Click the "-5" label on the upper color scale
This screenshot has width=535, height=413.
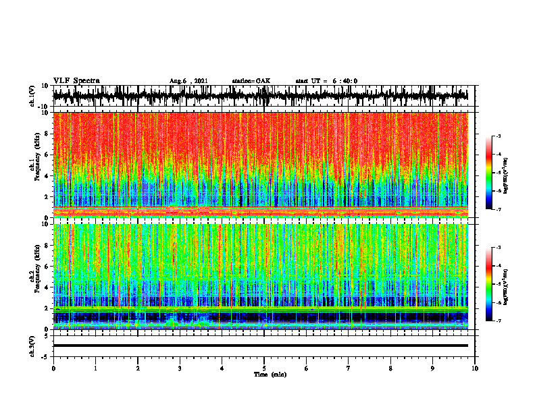(499, 173)
